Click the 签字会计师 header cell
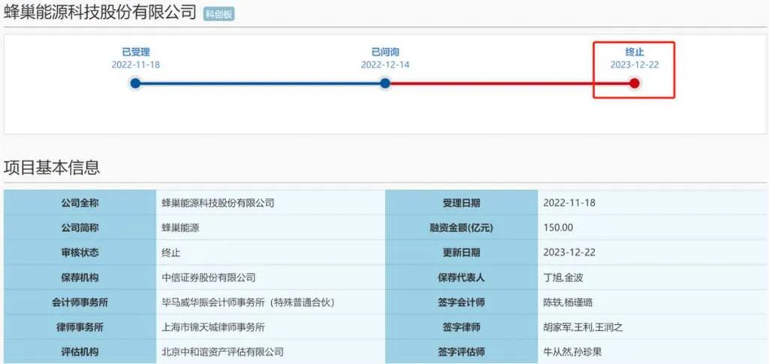Viewport: 769px width, 364px height. tap(462, 302)
